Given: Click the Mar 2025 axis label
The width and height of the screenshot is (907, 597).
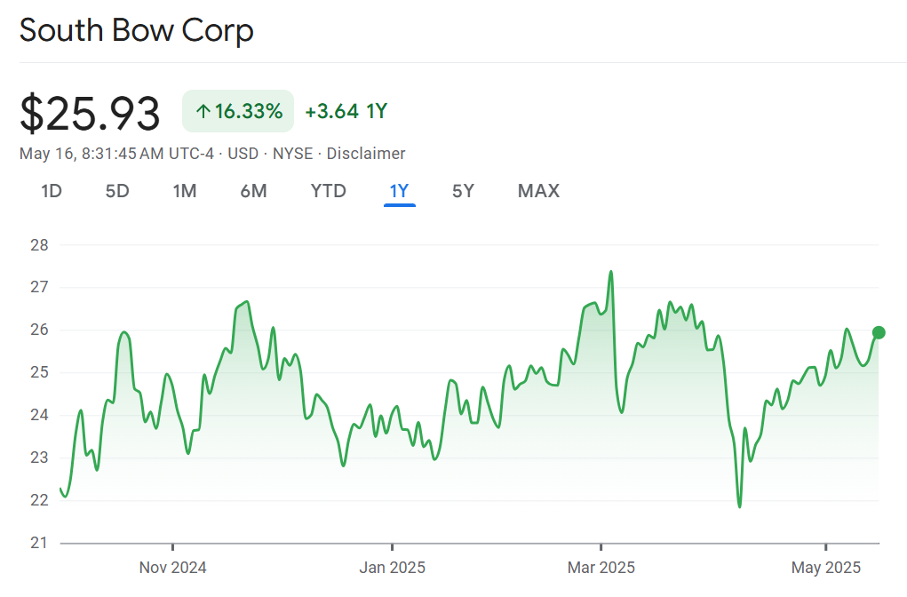Looking at the screenshot, I should tap(601, 568).
